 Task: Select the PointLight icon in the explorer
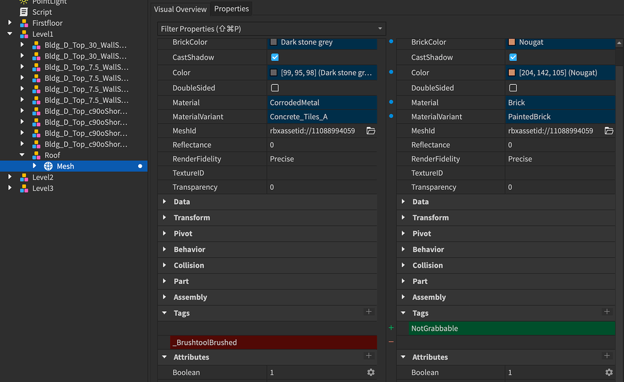pyautogui.click(x=24, y=2)
